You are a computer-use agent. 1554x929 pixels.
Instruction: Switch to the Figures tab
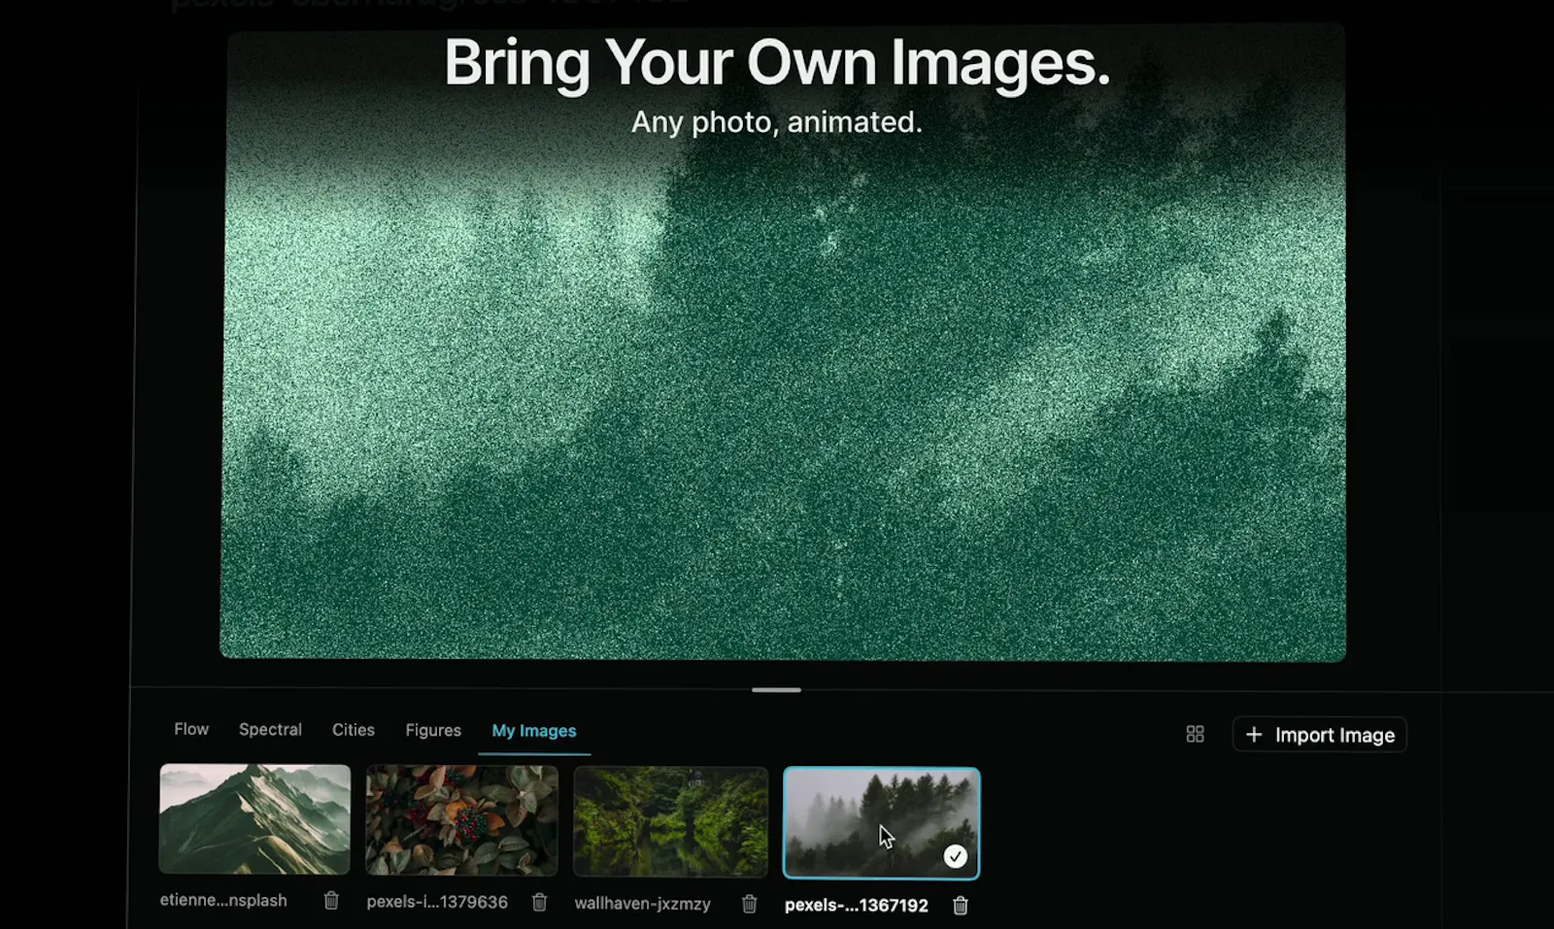[x=433, y=730]
